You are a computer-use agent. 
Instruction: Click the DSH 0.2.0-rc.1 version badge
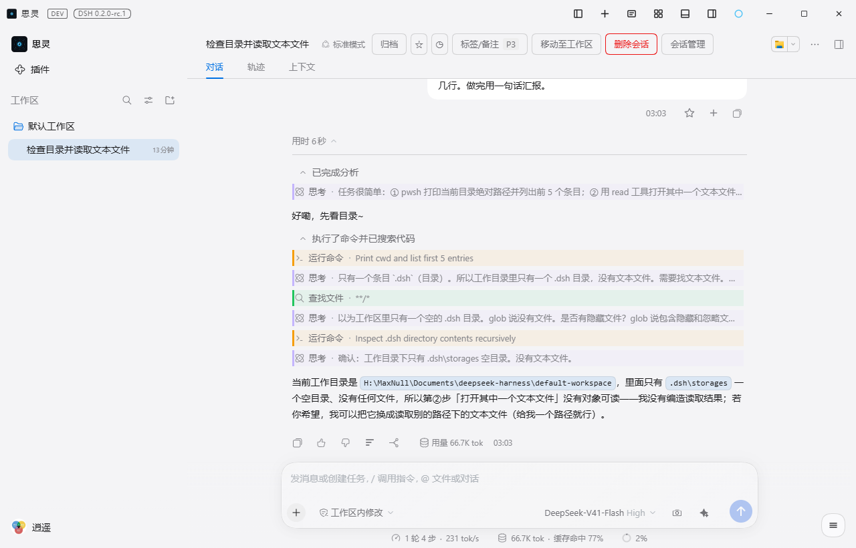[x=102, y=13]
